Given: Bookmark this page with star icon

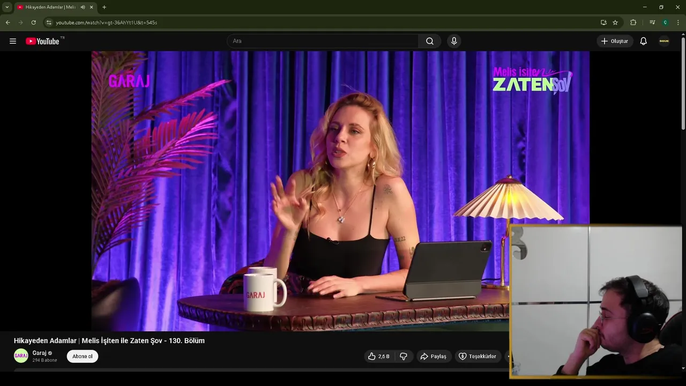Looking at the screenshot, I should click(x=615, y=23).
